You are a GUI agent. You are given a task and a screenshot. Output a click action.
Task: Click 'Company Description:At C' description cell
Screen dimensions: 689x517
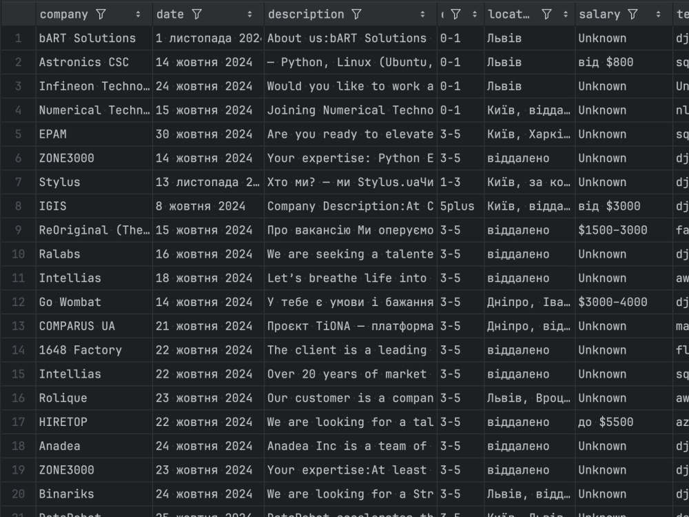[351, 206]
